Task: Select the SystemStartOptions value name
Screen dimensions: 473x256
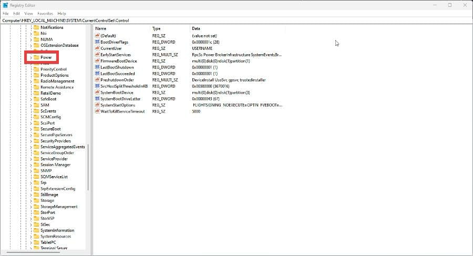Action: (118, 105)
